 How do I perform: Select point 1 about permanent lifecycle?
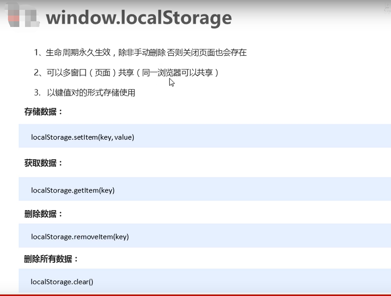pyautogui.click(x=140, y=52)
